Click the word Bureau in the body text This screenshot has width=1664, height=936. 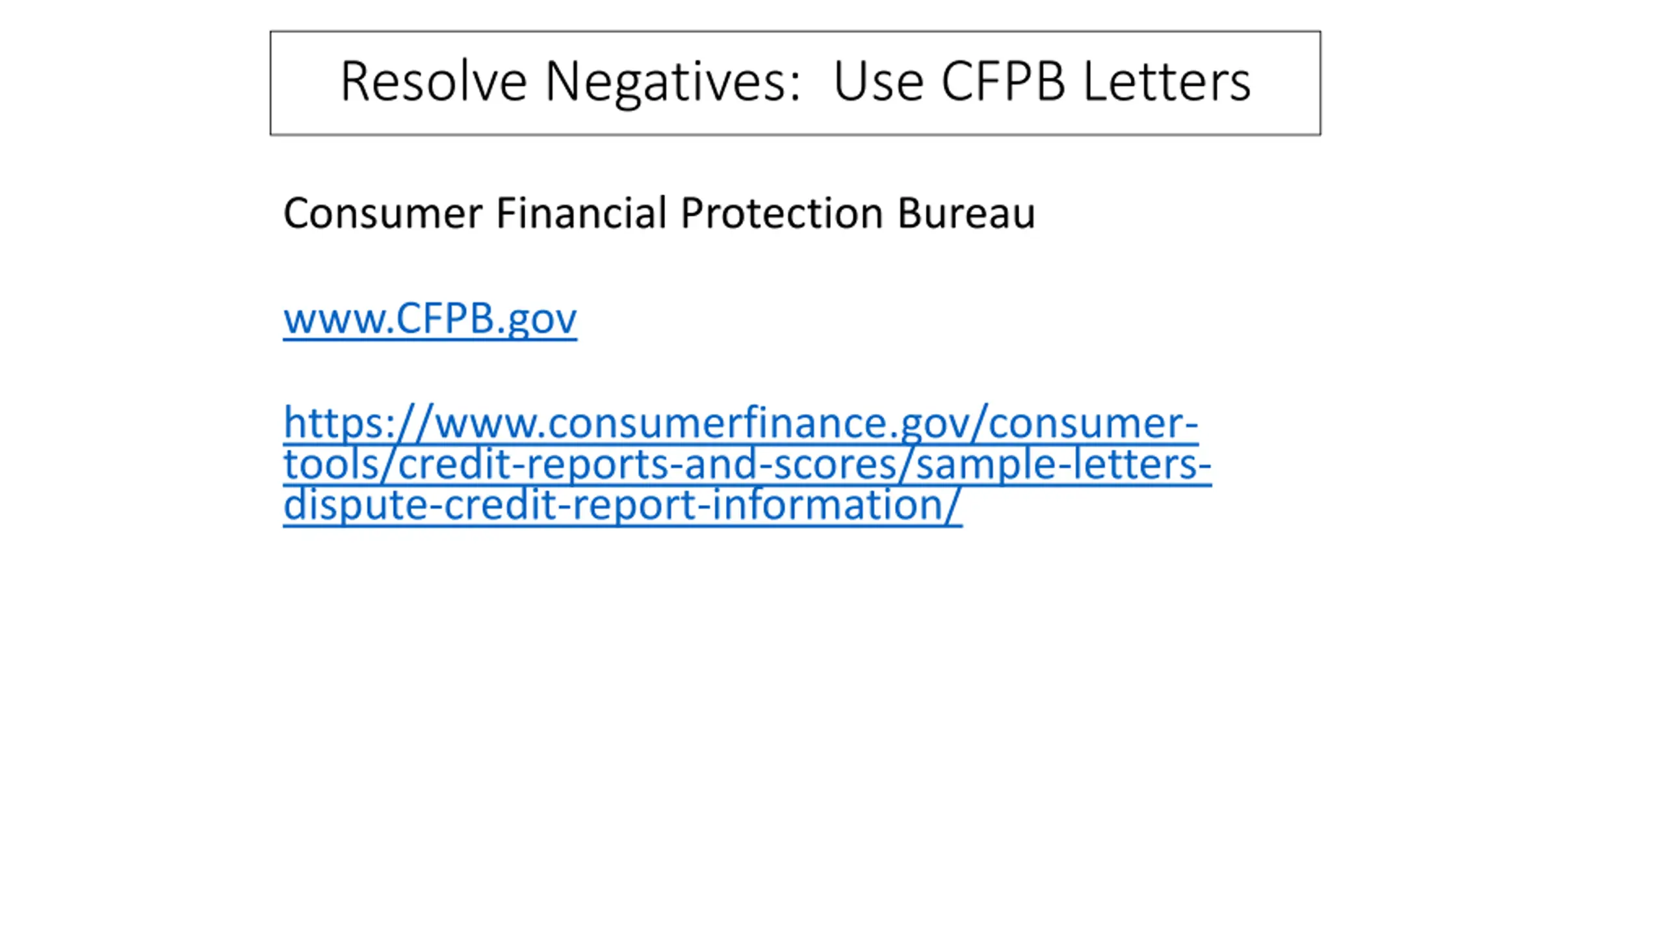(x=966, y=212)
